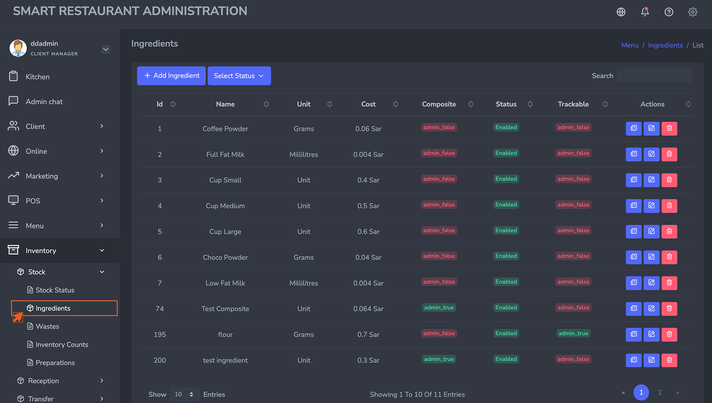Click the Add Ingredient button

pos(171,76)
